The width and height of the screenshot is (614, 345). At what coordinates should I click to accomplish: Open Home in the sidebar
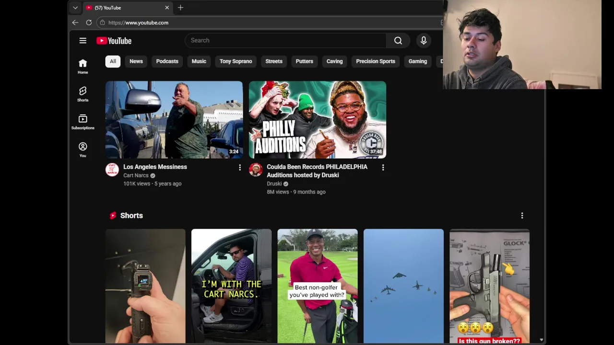(x=83, y=66)
